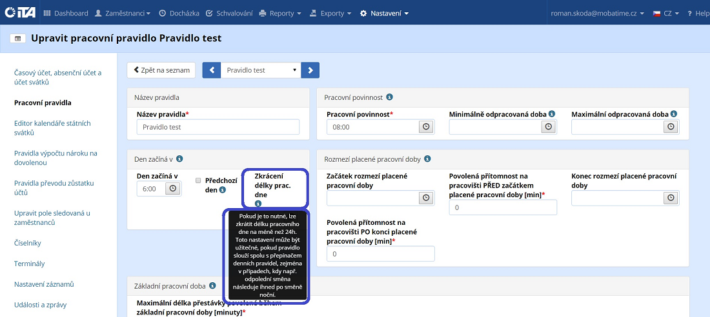
Task: Open Nastavení záznamů in sidebar
Action: pos(44,284)
